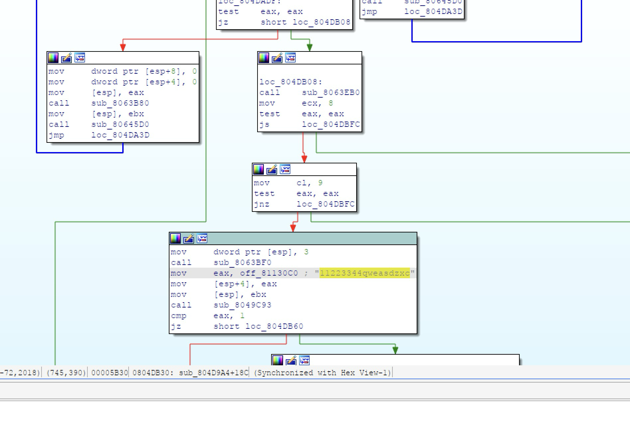Select line 'mov dword ptr [esp], 3'

pos(240,252)
